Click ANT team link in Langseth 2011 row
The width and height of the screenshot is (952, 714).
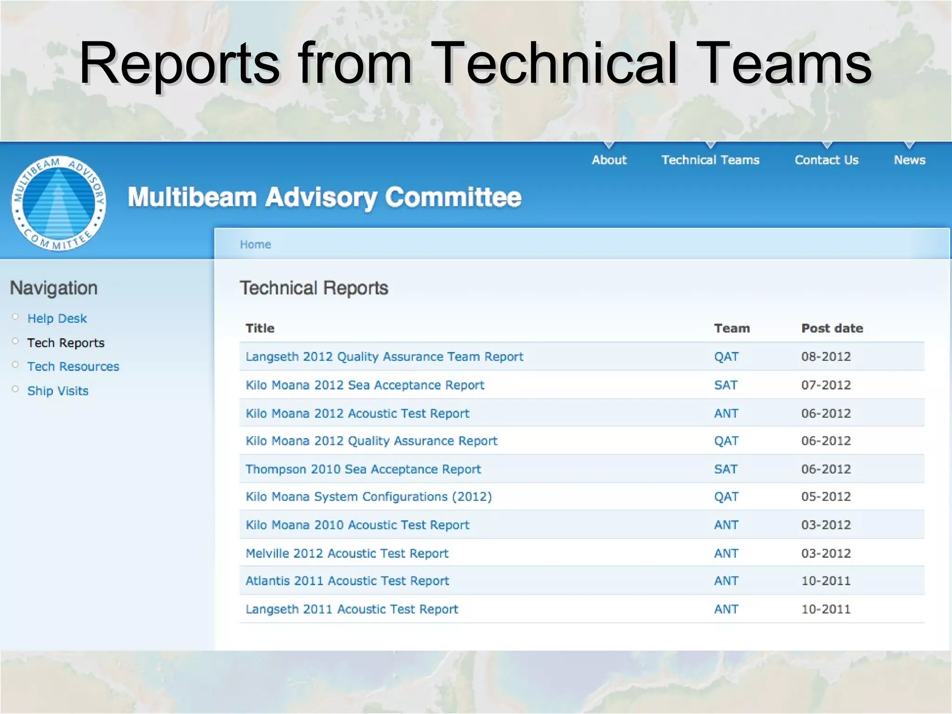(x=726, y=609)
